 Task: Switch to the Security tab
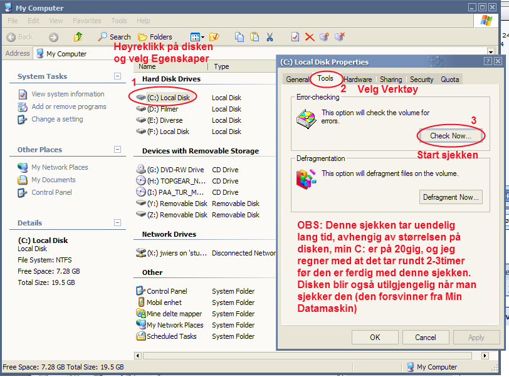click(421, 80)
